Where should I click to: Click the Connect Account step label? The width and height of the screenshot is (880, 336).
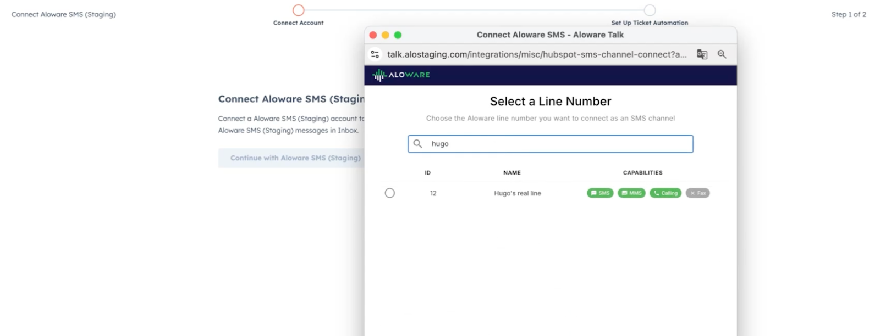[298, 23]
